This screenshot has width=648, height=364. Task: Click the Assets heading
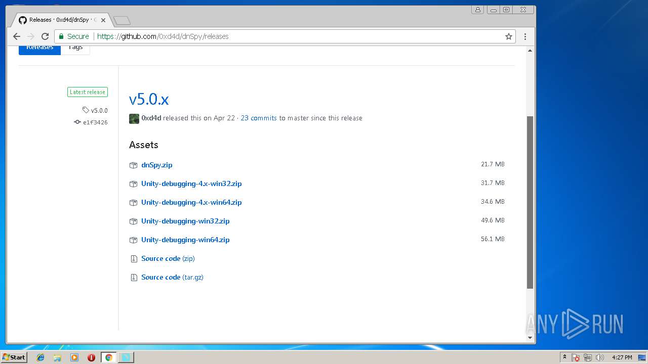144,145
